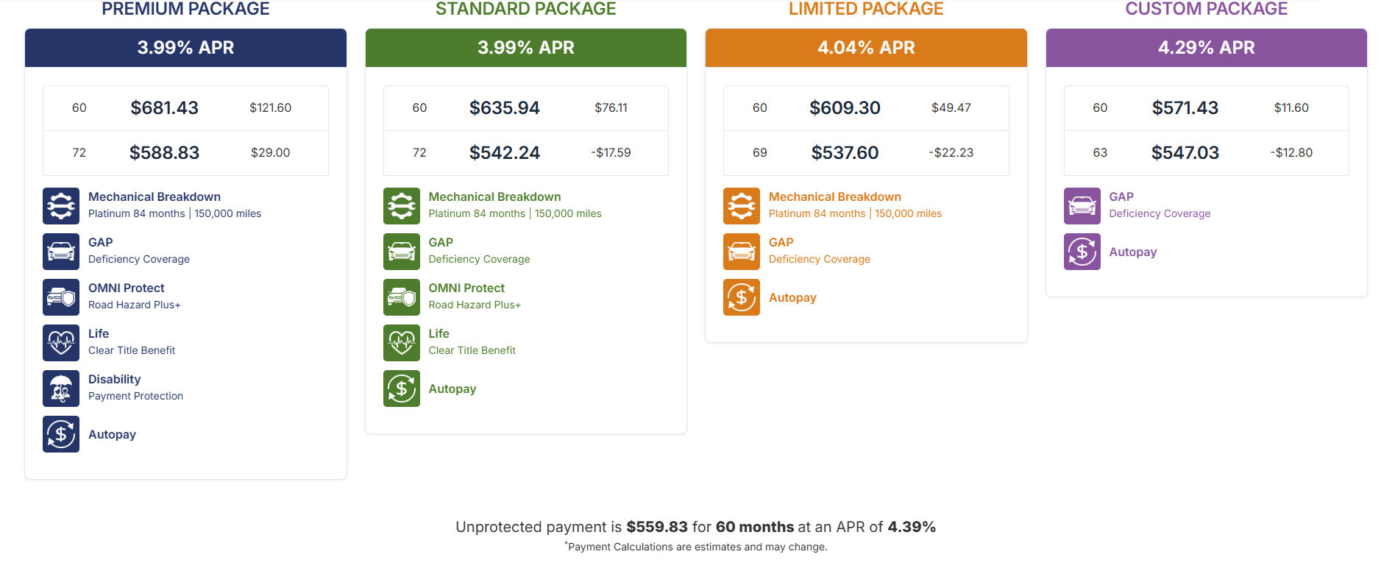Image resolution: width=1395 pixels, height=571 pixels.
Task: Open Premium OMNI Protect Road Hazard Plus+
Action: click(x=135, y=297)
